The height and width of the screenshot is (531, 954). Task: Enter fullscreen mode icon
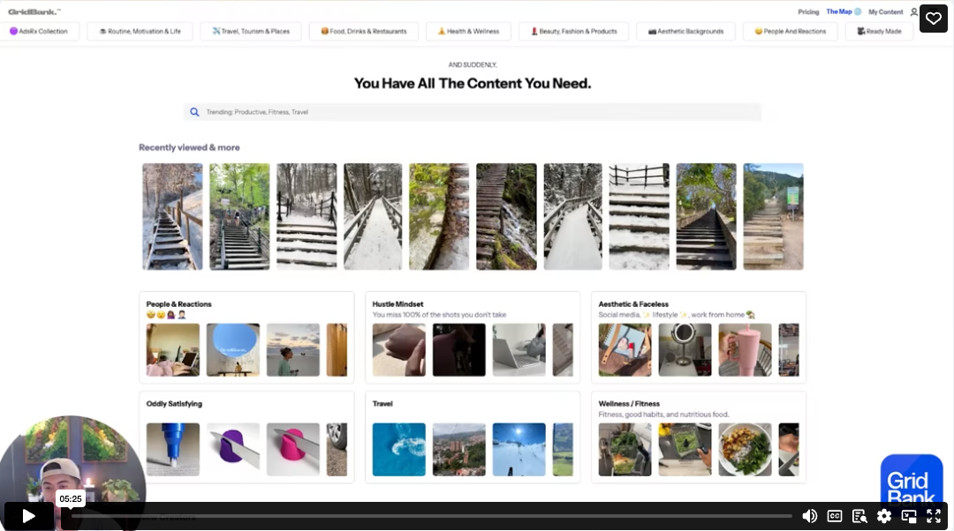[934, 516]
